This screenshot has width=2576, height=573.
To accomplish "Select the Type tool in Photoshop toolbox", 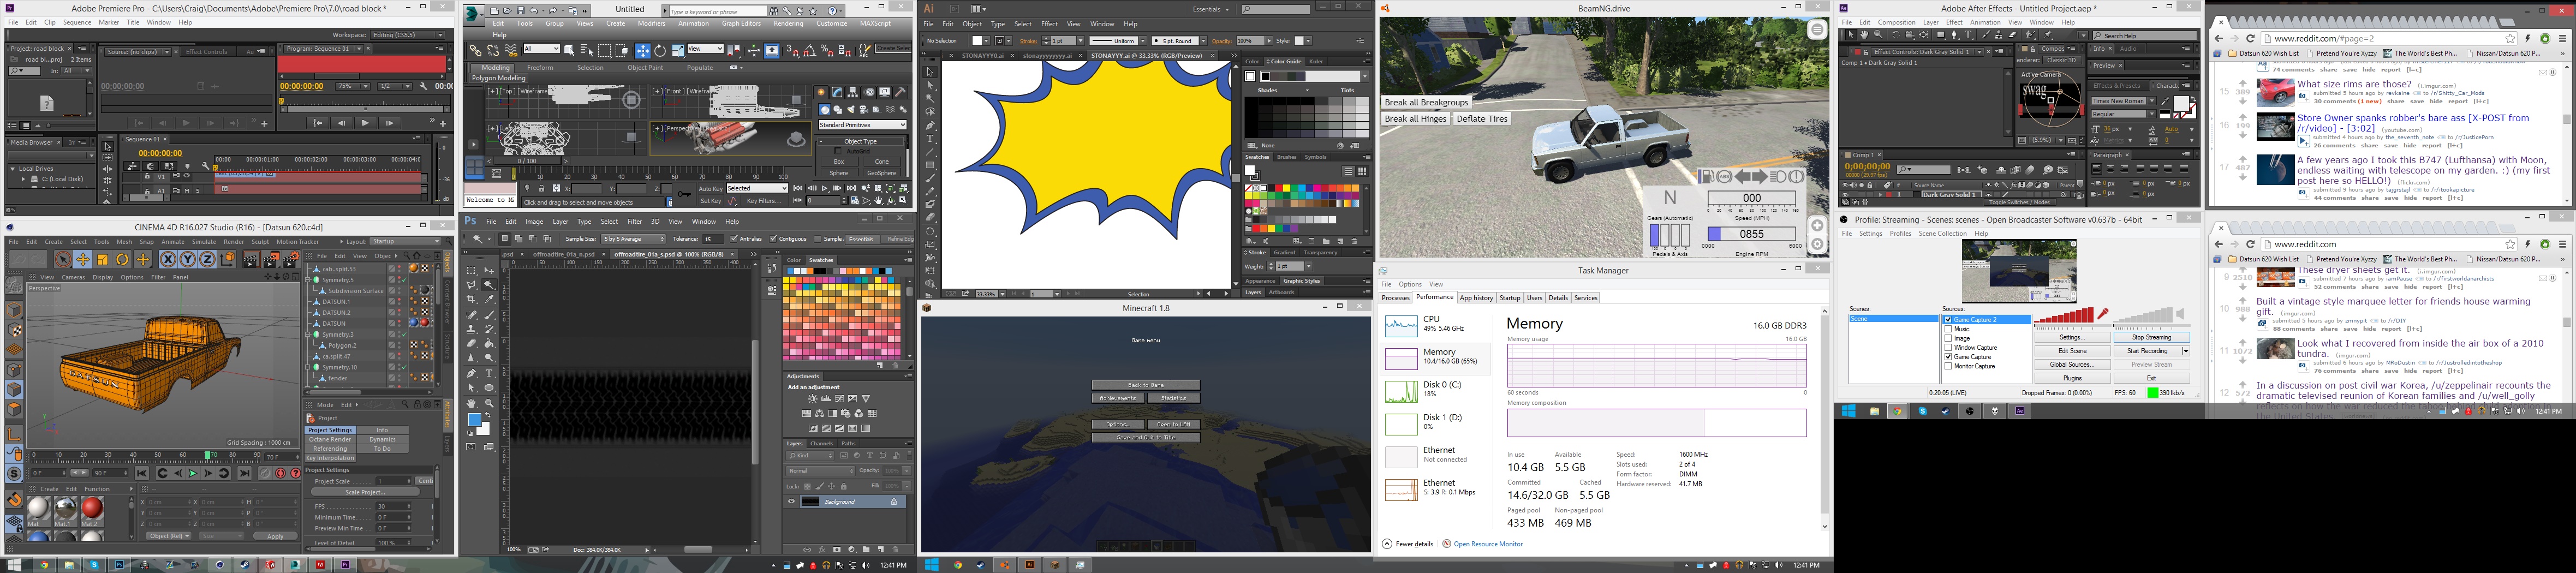I will coord(489,373).
